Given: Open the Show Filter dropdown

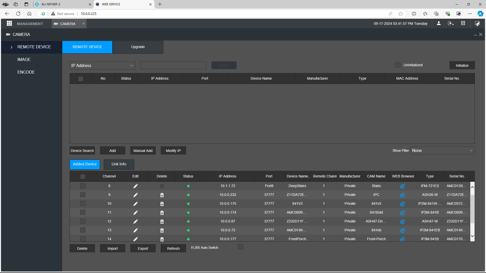Looking at the screenshot, I should click(x=442, y=150).
